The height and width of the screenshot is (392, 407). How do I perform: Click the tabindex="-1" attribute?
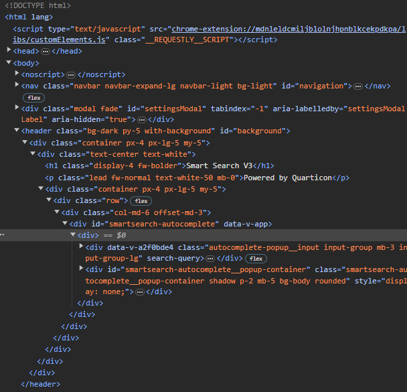pos(239,109)
